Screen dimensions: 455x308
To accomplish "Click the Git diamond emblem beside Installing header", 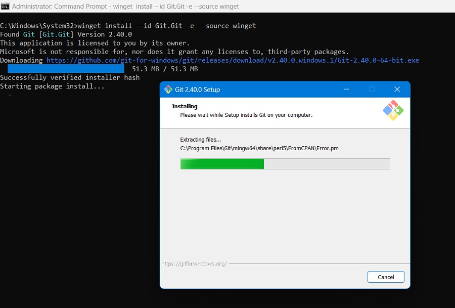I will [x=393, y=110].
